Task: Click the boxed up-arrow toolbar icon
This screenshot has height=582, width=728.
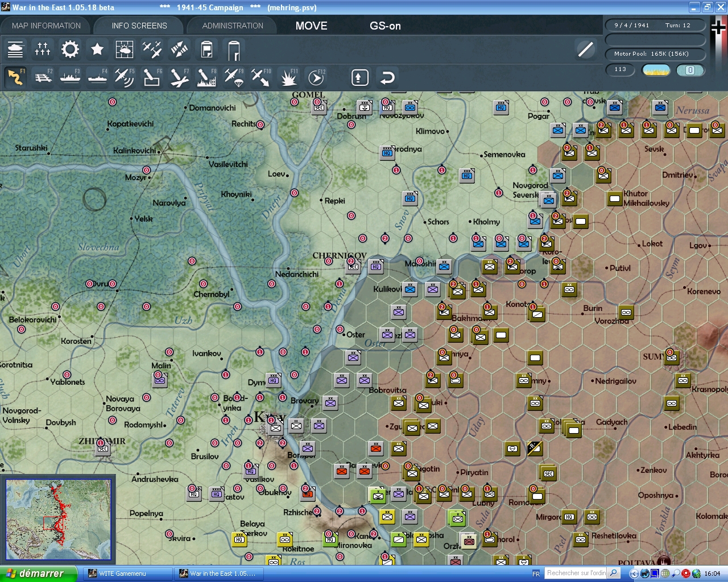Action: [359, 77]
